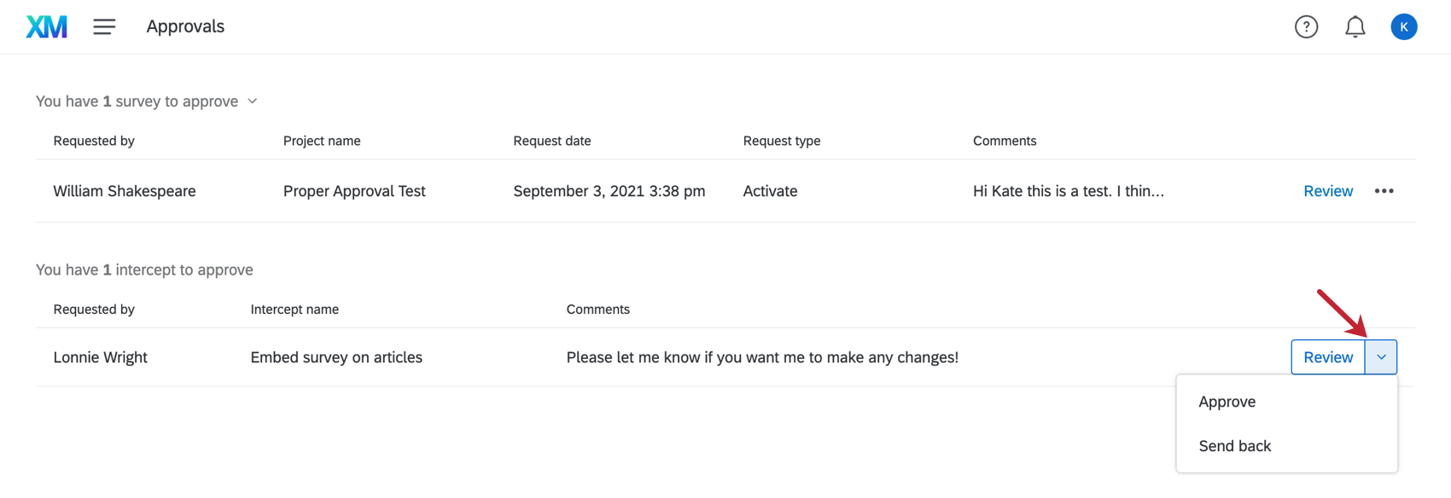Open the account avatar with letter K
Viewport: 1451px width, 498px height.
click(1404, 26)
